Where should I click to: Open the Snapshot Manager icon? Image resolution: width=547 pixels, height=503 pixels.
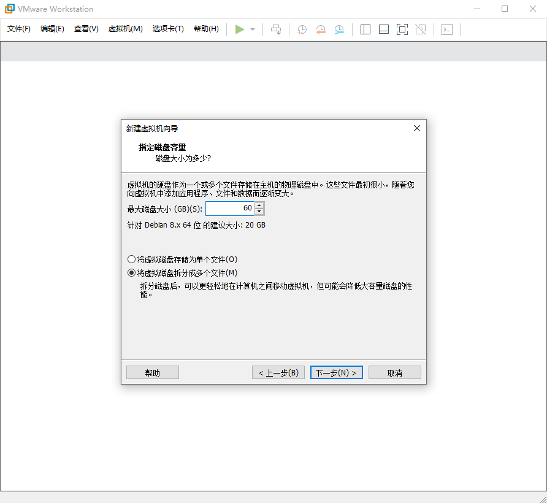(339, 29)
